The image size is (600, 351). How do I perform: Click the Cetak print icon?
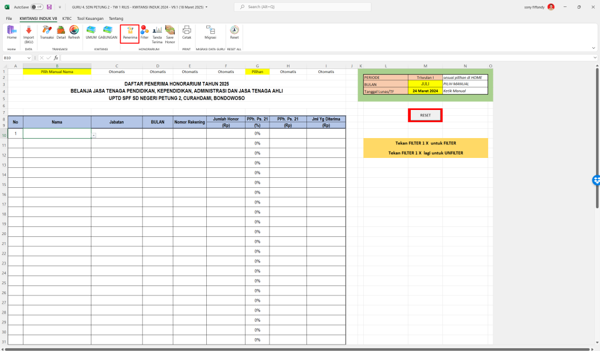click(x=187, y=33)
